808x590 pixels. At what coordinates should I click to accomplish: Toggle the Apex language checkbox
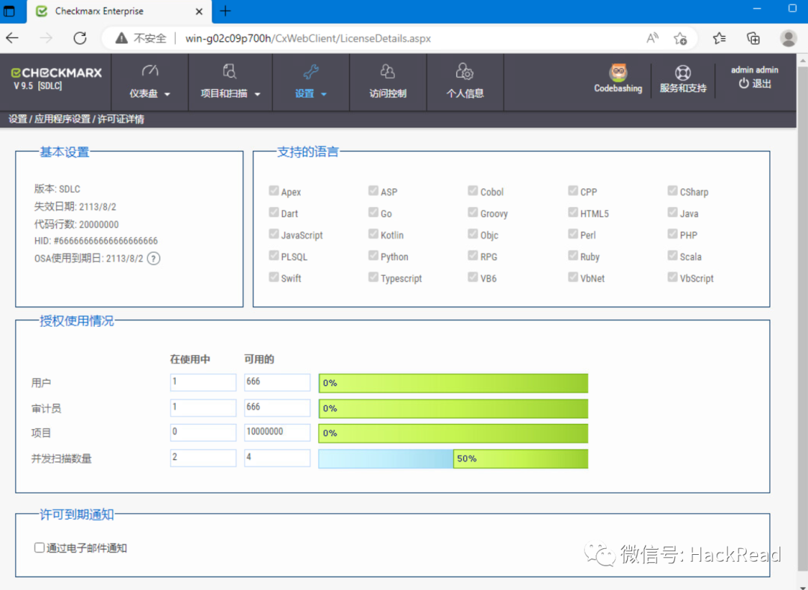click(x=274, y=191)
